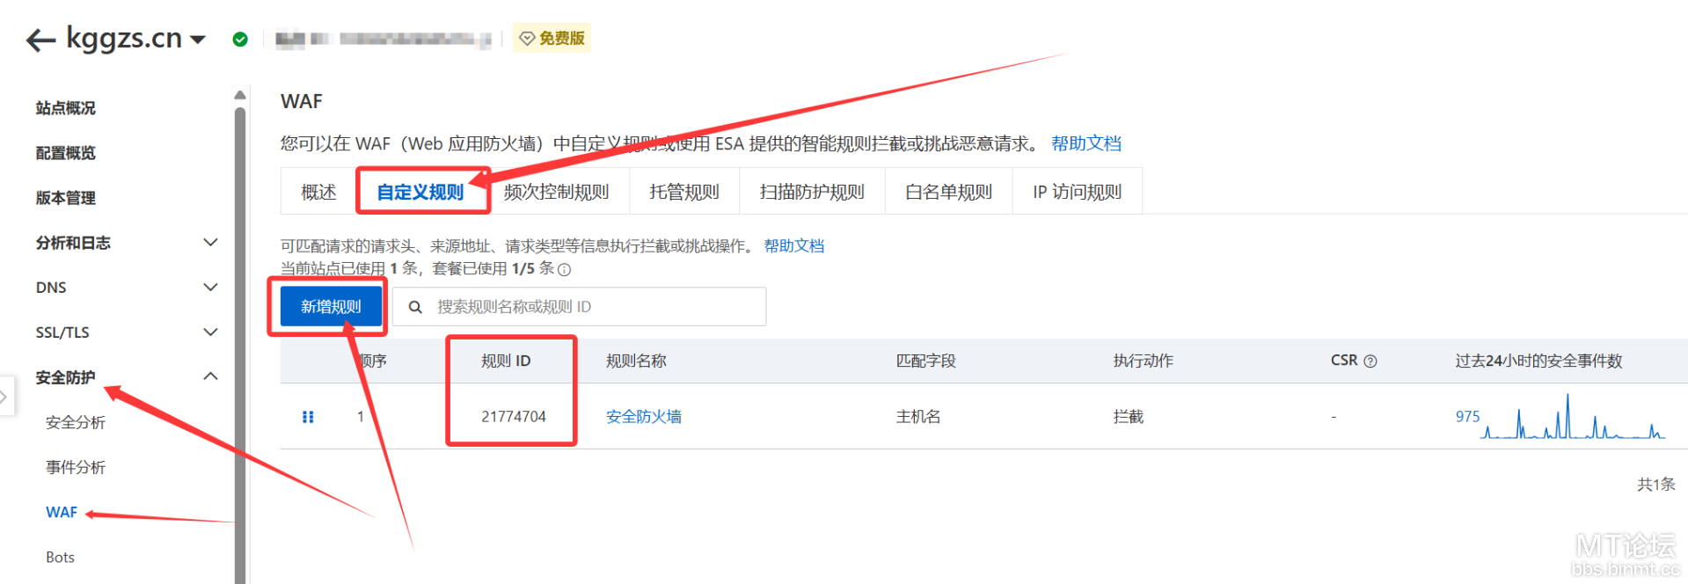Click the back arrow beside kggzs.cn
Image resolution: width=1688 pixels, height=584 pixels.
click(40, 40)
